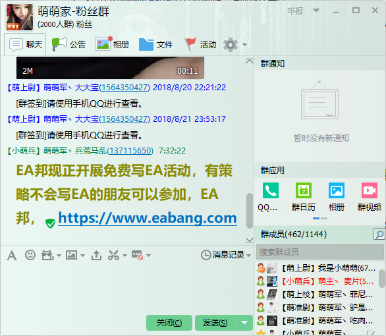Click chat scroll-up arrow
The width and height of the screenshot is (386, 336).
coord(250,61)
